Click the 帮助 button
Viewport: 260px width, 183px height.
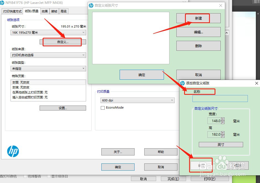pyautogui.click(x=161, y=152)
